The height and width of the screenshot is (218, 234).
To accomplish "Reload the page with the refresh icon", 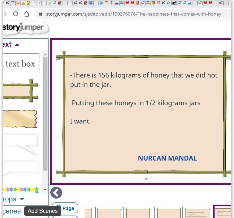I will coord(16,14).
